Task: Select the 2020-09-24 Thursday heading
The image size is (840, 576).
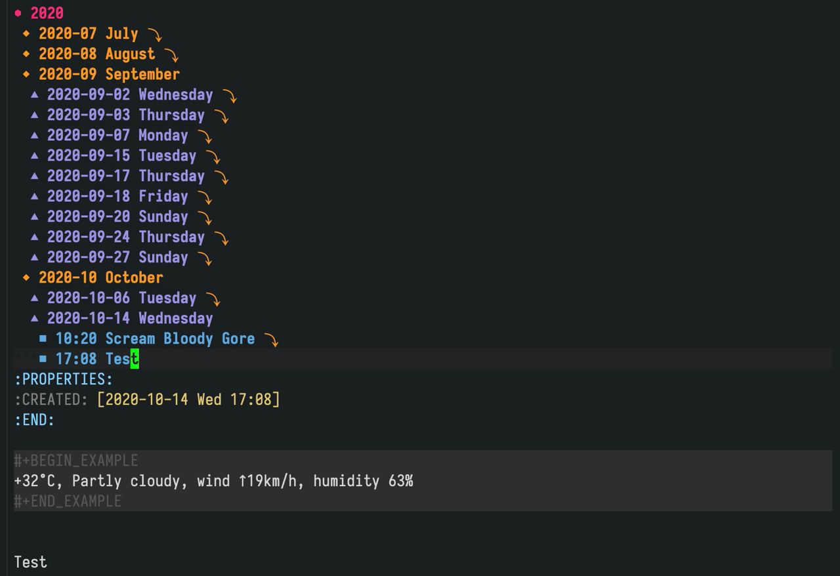Action: 125,237
